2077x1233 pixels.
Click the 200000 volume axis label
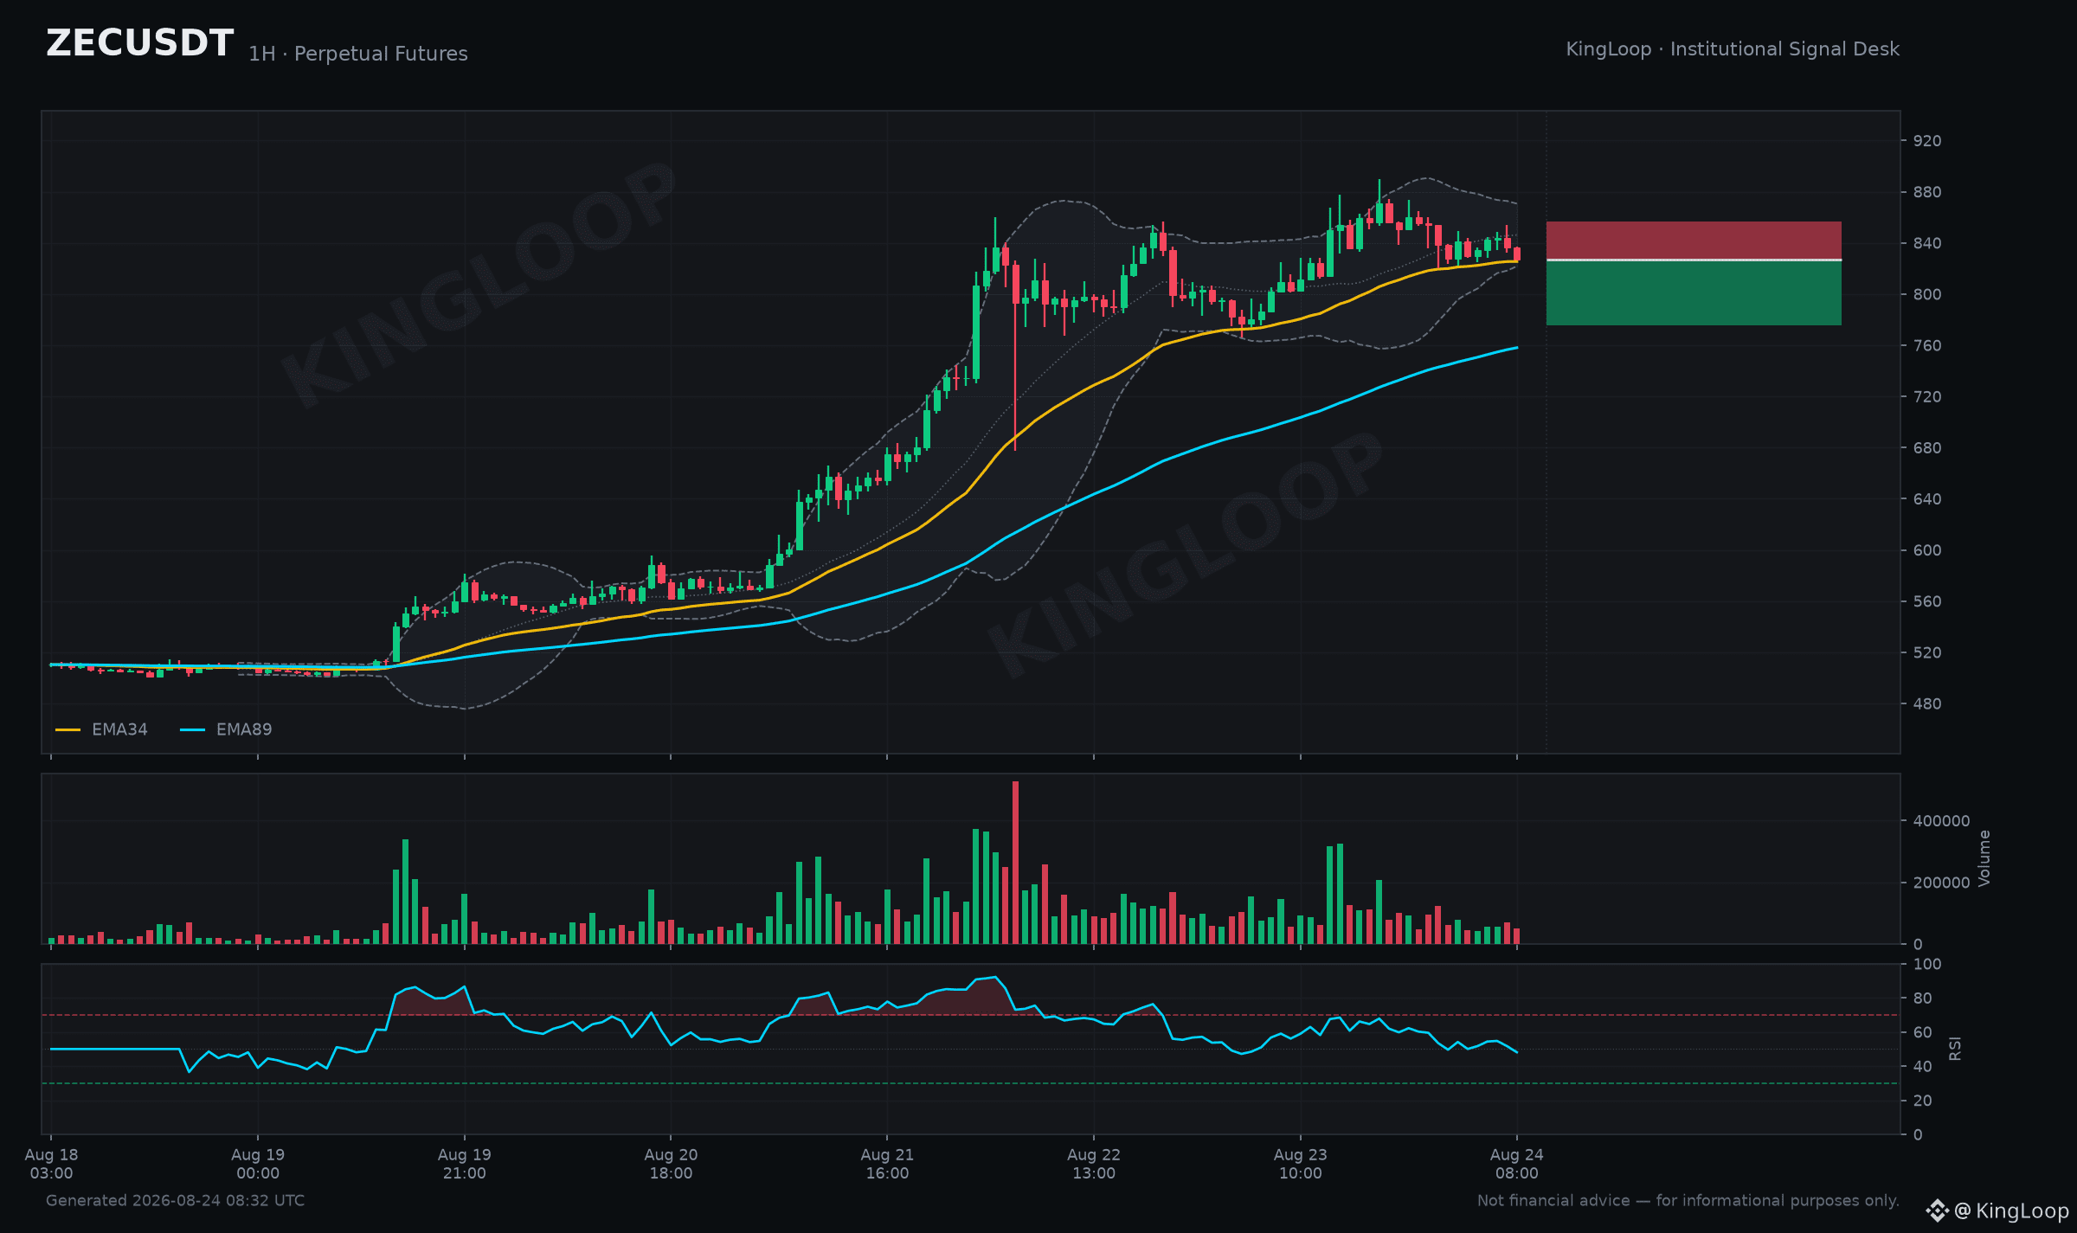coord(1941,883)
